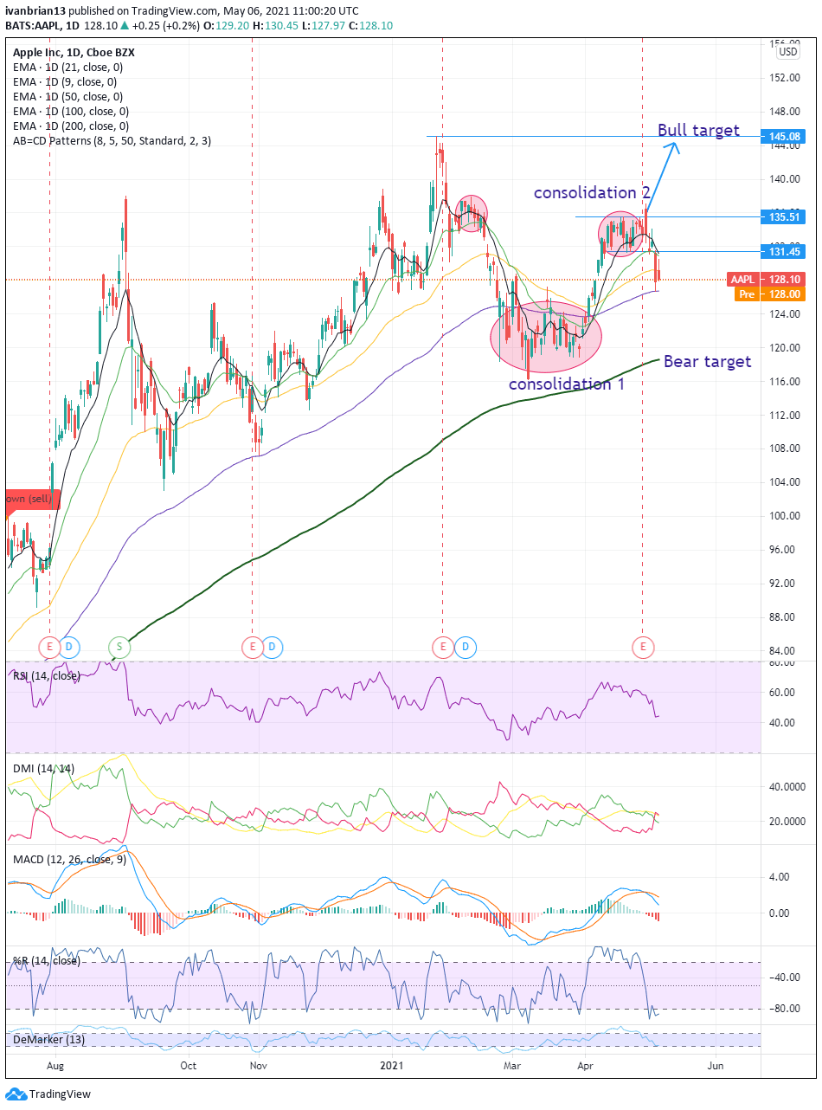Click the green split S marker

pyautogui.click(x=119, y=646)
